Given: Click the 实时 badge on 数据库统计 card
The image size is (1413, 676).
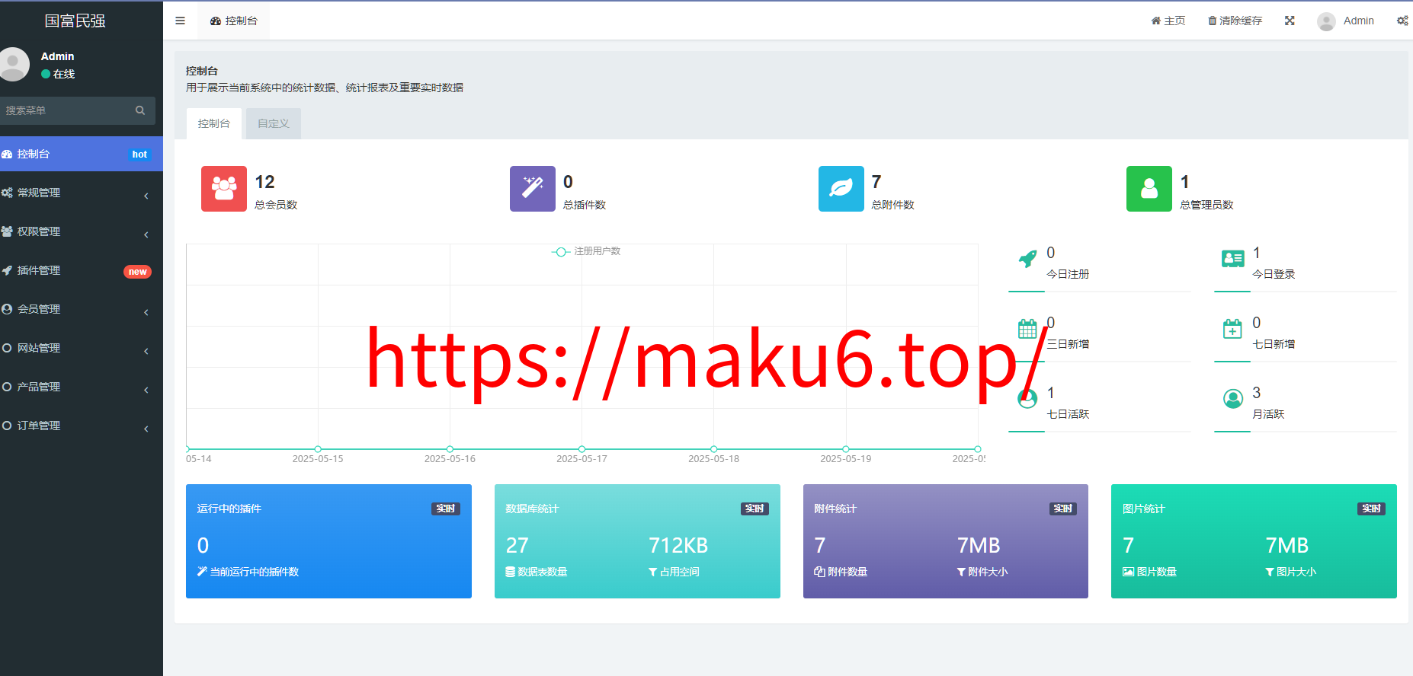Looking at the screenshot, I should pos(755,509).
